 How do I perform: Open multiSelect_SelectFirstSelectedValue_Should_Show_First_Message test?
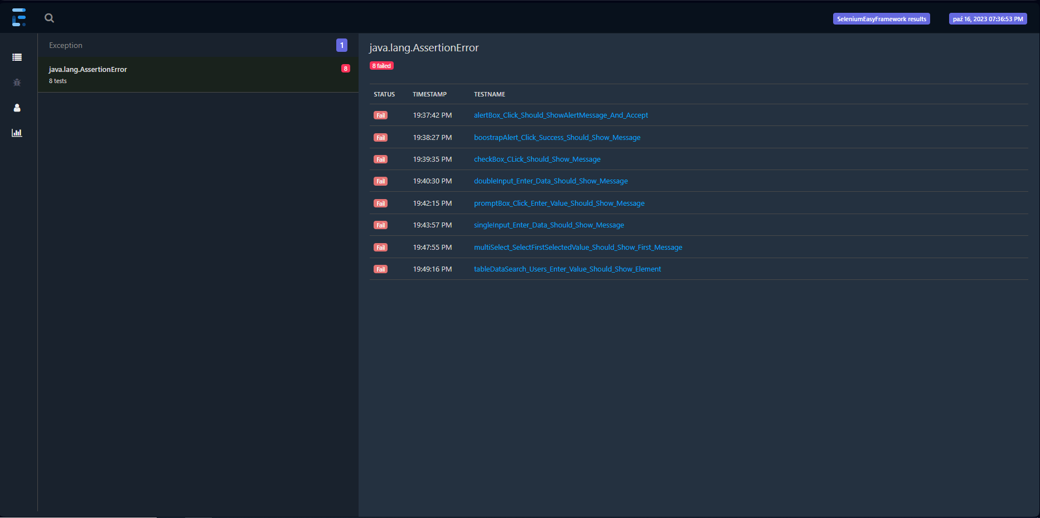pyautogui.click(x=578, y=248)
